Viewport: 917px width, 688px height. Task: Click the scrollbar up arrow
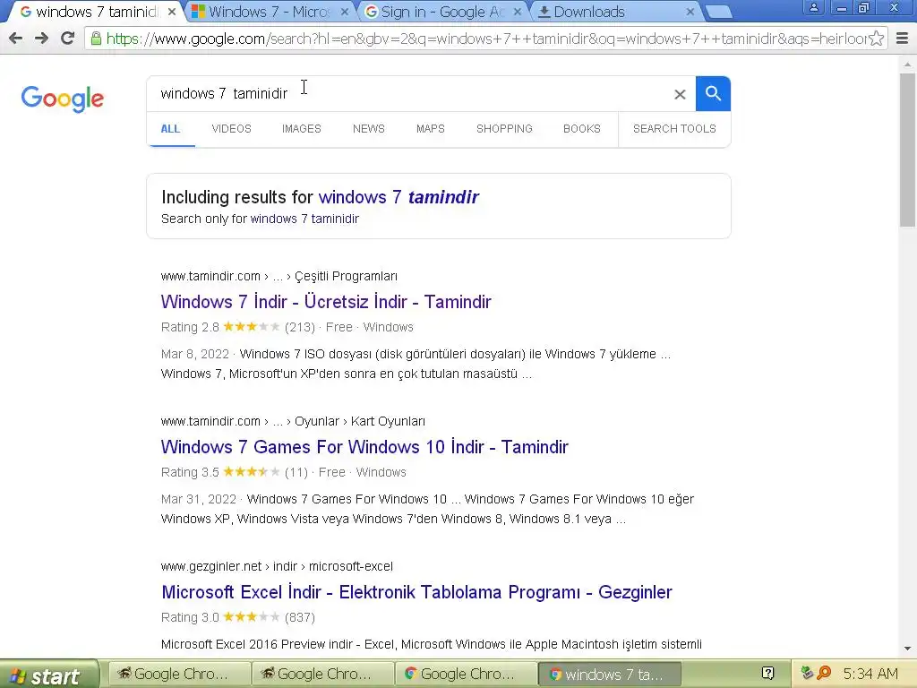pyautogui.click(x=907, y=64)
